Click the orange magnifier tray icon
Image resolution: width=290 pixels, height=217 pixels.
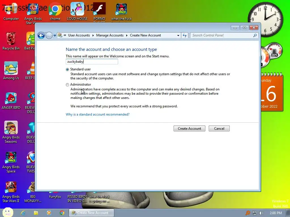248,213
